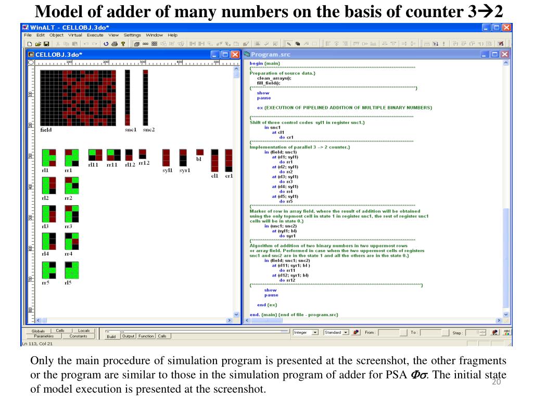Screen dimensions: 533x400
Task: Click the bl single red cell object
Action: pos(200,152)
